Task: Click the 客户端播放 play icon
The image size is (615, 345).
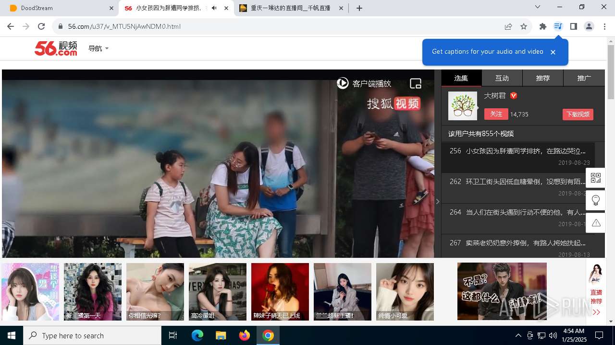Action: pyautogui.click(x=343, y=83)
